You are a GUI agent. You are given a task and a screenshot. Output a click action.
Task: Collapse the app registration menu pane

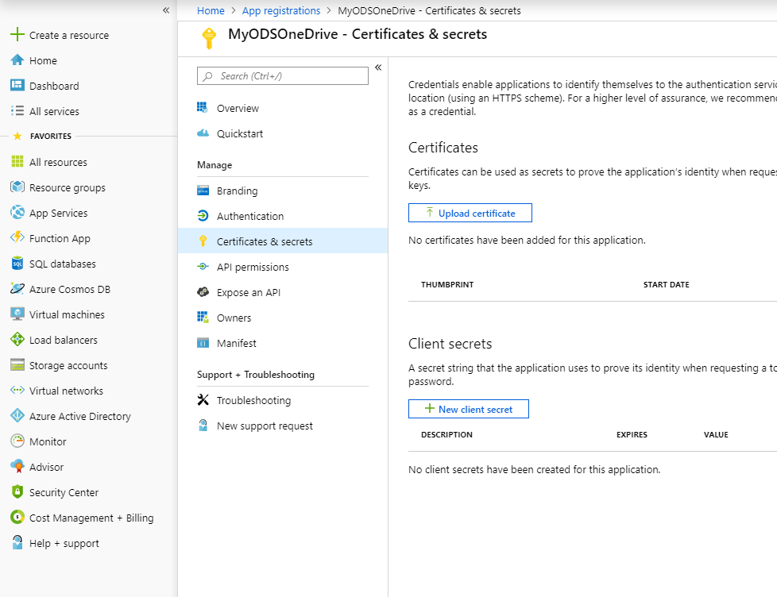378,67
